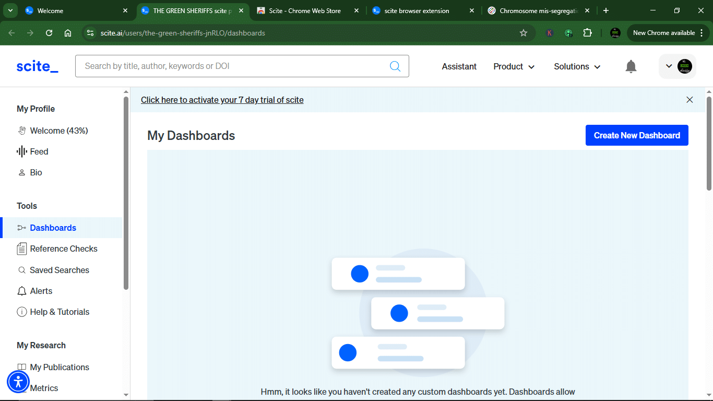Switch to the Welcome tab
Image resolution: width=713 pixels, height=401 pixels.
tap(77, 10)
